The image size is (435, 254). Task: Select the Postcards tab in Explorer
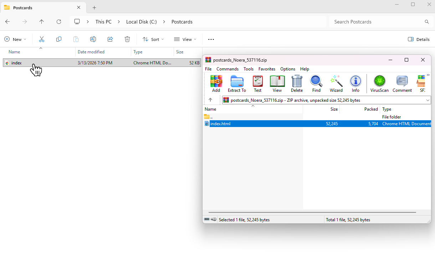pyautogui.click(x=43, y=7)
